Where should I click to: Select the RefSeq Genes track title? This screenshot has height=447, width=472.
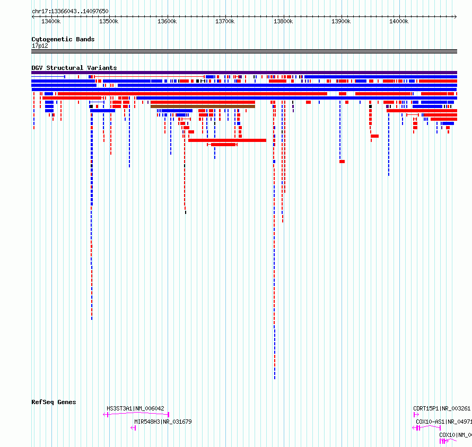coord(54,402)
